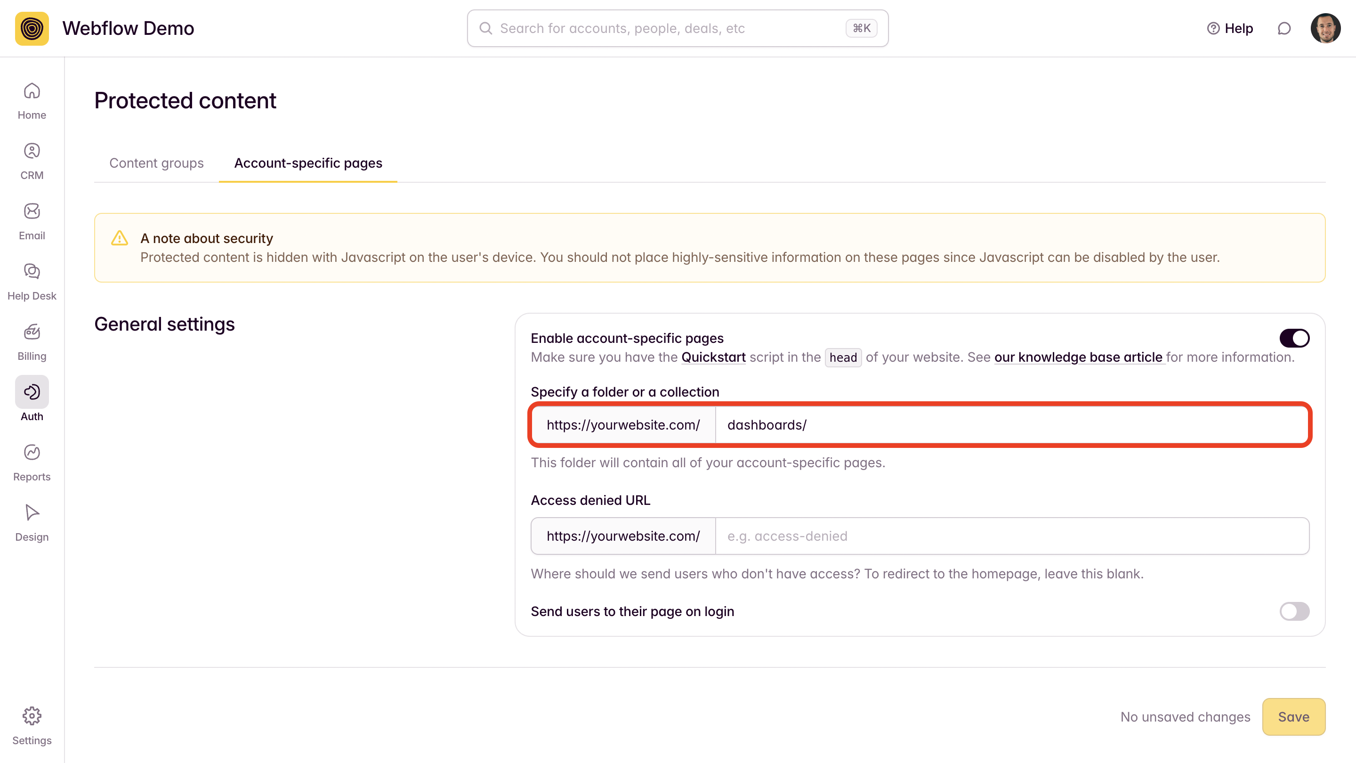Click the Webflow Demo logo icon
Screen dimensions: 1356x763
point(32,28)
